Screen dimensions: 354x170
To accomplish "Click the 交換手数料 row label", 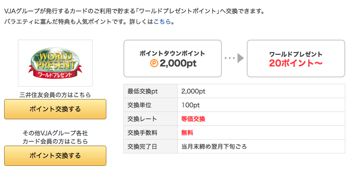I will (142, 133).
